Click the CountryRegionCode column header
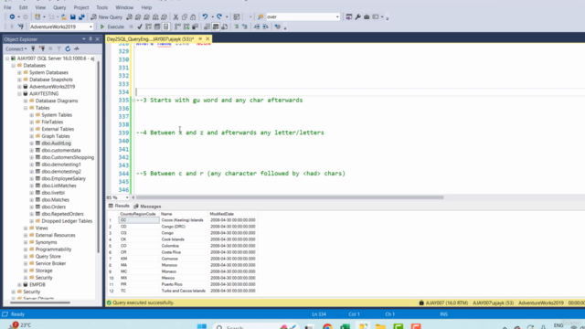The width and height of the screenshot is (585, 329). pos(138,214)
